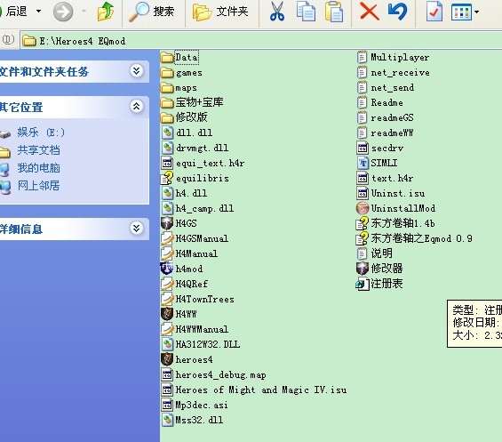Select the H4TownTrees document
The height and width of the screenshot is (442, 502).
point(197,299)
